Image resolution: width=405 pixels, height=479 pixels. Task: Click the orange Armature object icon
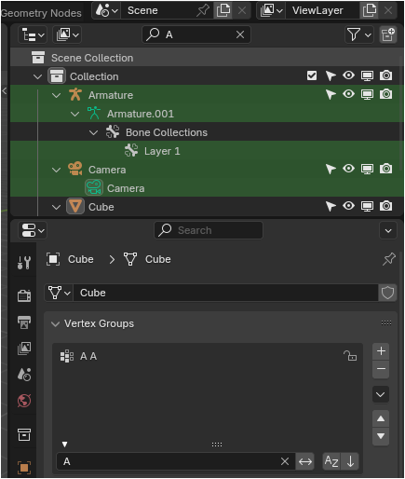click(x=75, y=94)
